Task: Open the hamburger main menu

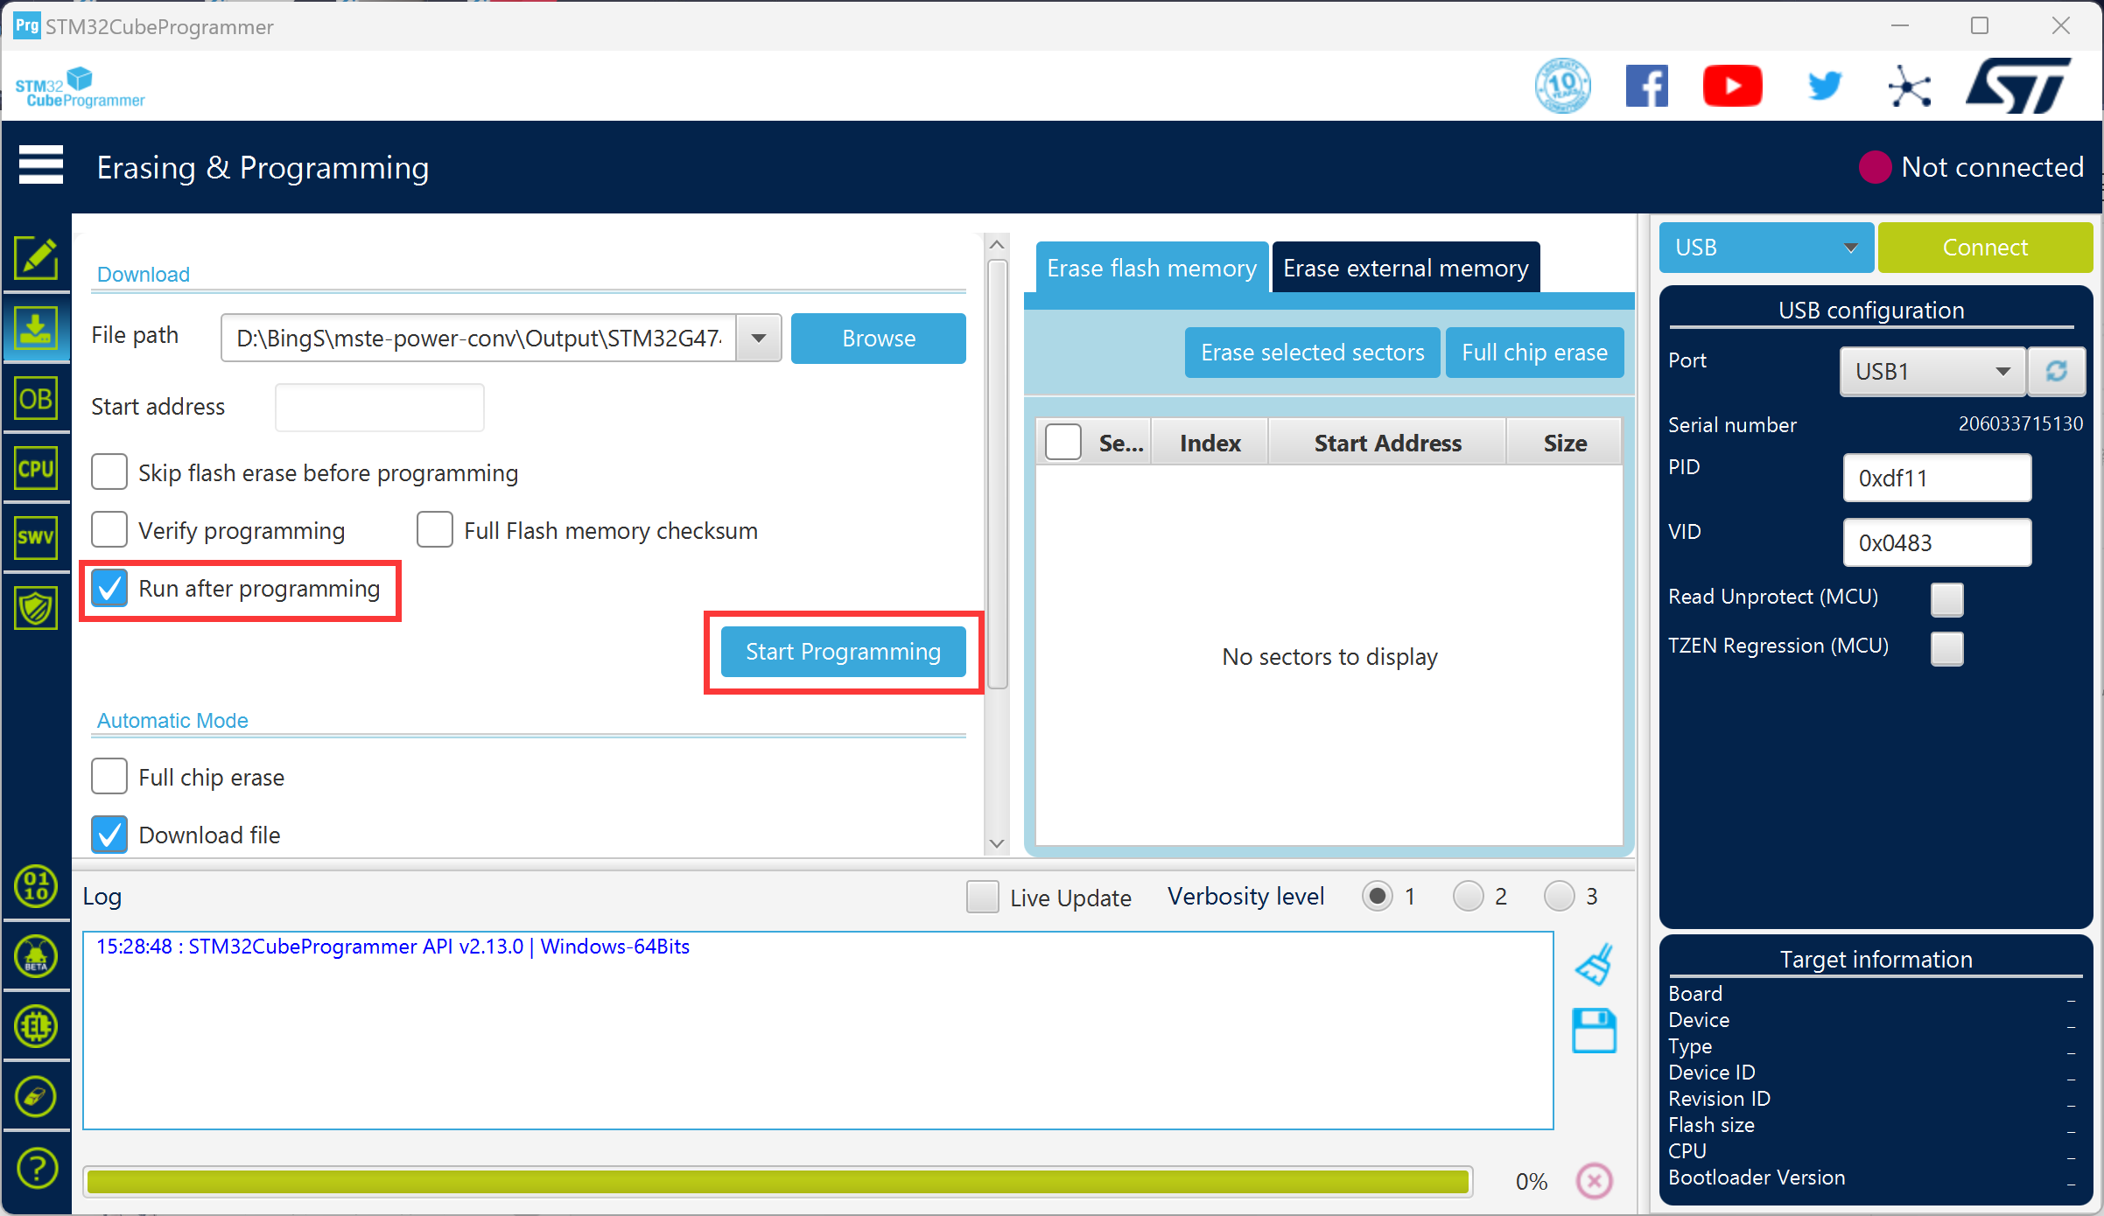Action: click(x=40, y=165)
